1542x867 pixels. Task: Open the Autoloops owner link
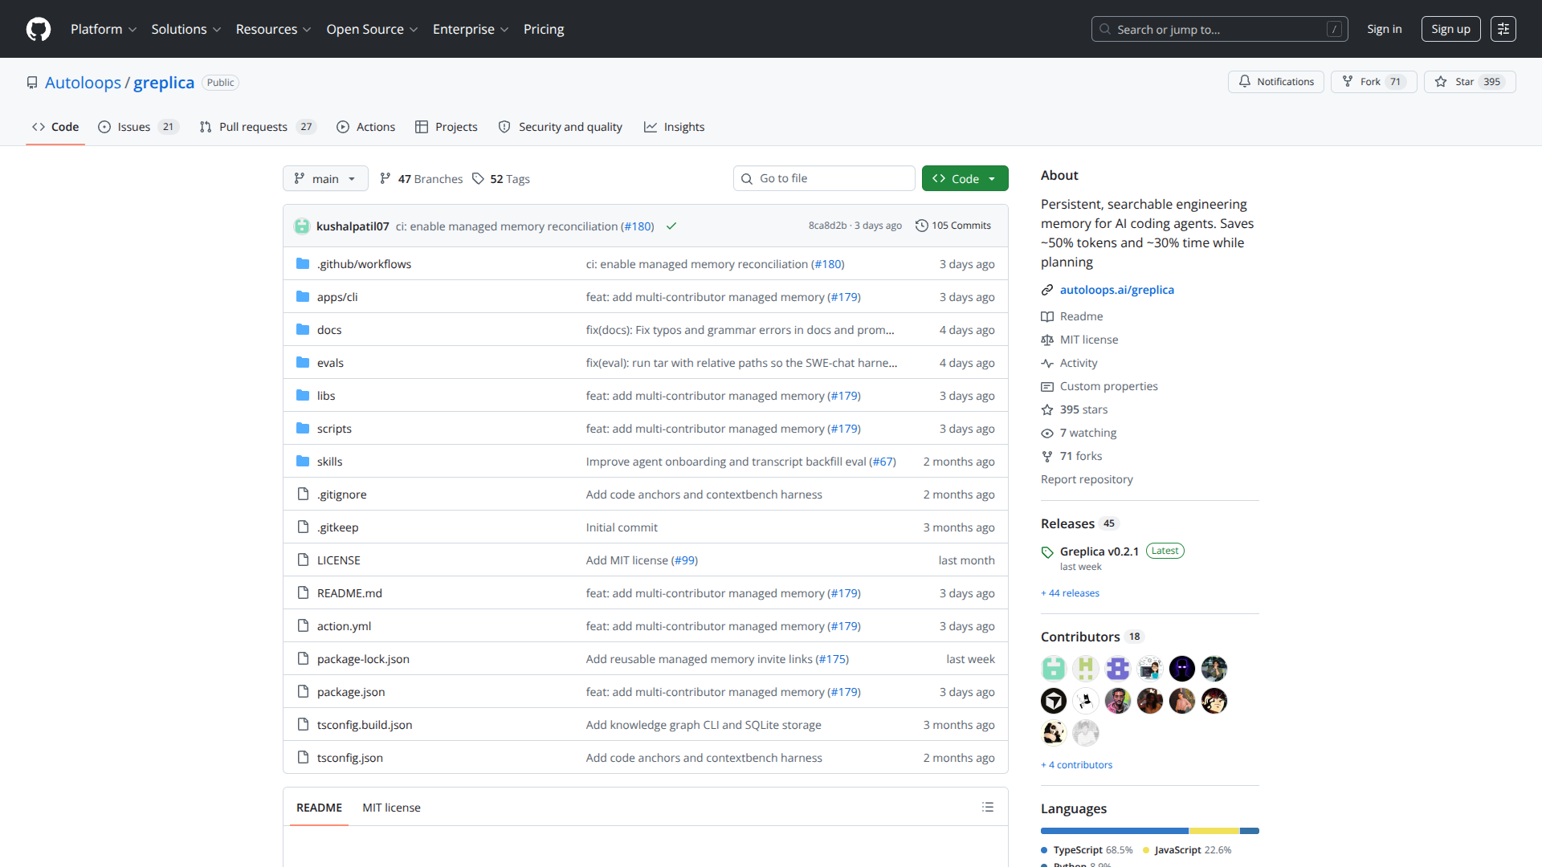(83, 83)
